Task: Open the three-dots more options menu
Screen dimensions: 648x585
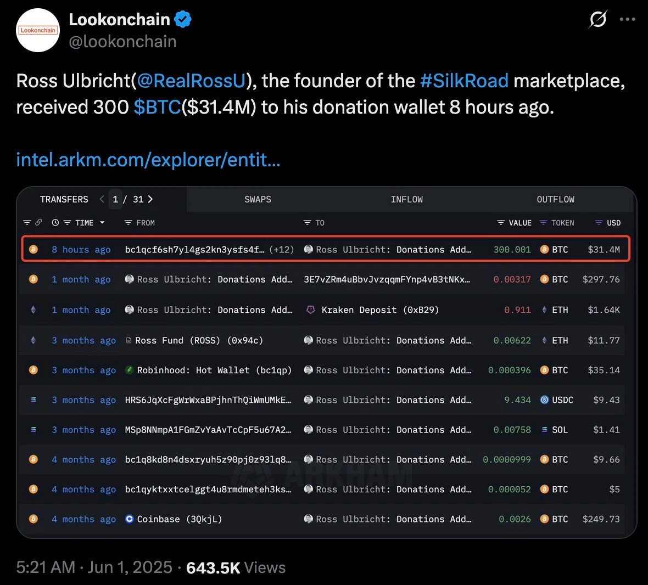Action: [x=627, y=19]
